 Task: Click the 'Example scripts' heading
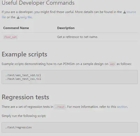pyautogui.click(x=24, y=54)
